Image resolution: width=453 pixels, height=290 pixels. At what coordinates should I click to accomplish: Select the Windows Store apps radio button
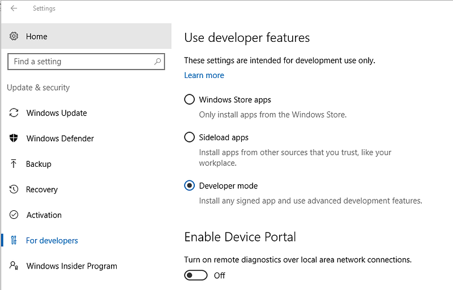pos(189,99)
